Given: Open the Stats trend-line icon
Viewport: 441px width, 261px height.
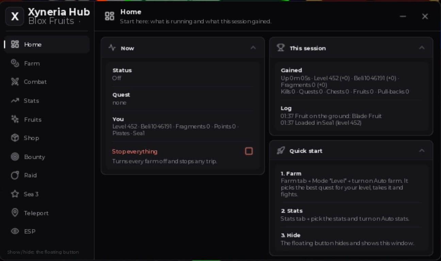Looking at the screenshot, I should coord(15,100).
